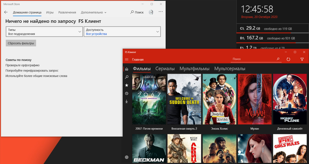Click tip Попробуйте перефразировать запрос
The height and width of the screenshot is (164, 309).
pos(32,71)
